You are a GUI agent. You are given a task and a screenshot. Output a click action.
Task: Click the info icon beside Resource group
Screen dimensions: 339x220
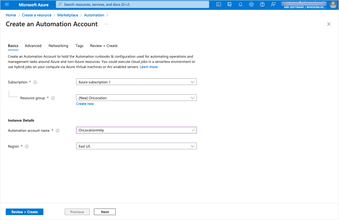53,98
